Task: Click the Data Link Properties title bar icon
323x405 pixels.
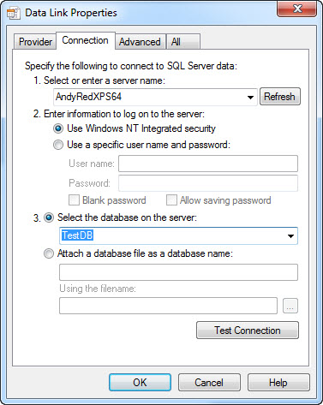Action: pyautogui.click(x=14, y=13)
